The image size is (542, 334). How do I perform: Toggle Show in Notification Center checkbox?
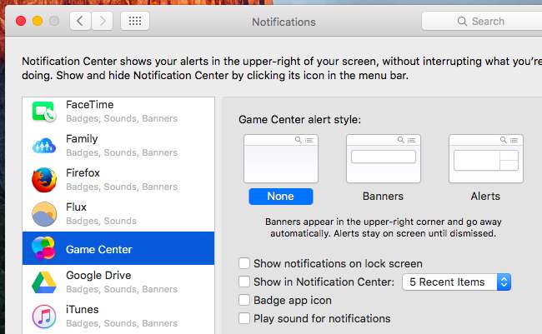(244, 282)
